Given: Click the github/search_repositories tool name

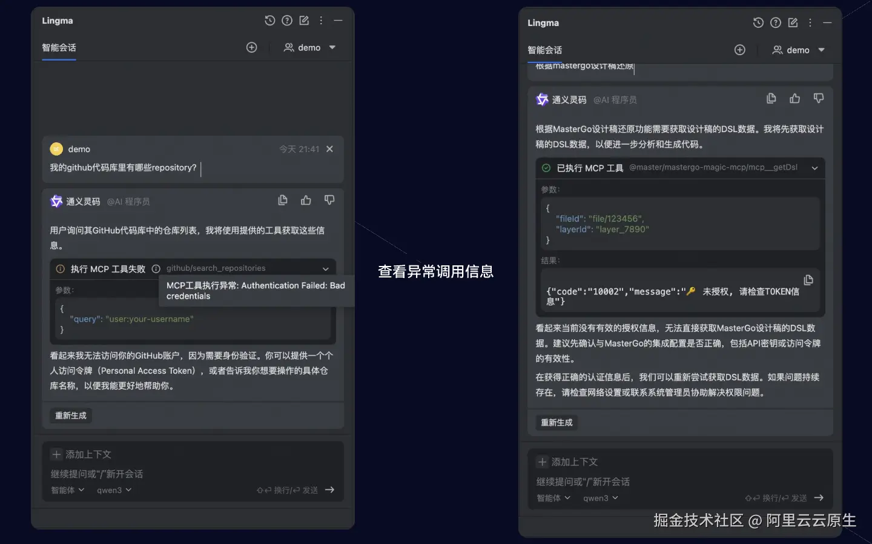Looking at the screenshot, I should point(216,268).
